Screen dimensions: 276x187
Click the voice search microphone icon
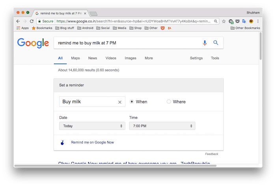click(x=205, y=43)
